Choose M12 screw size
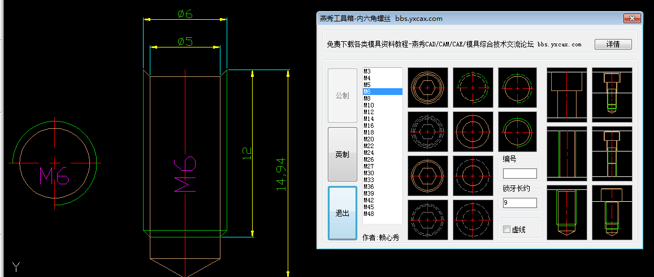 tap(383, 112)
